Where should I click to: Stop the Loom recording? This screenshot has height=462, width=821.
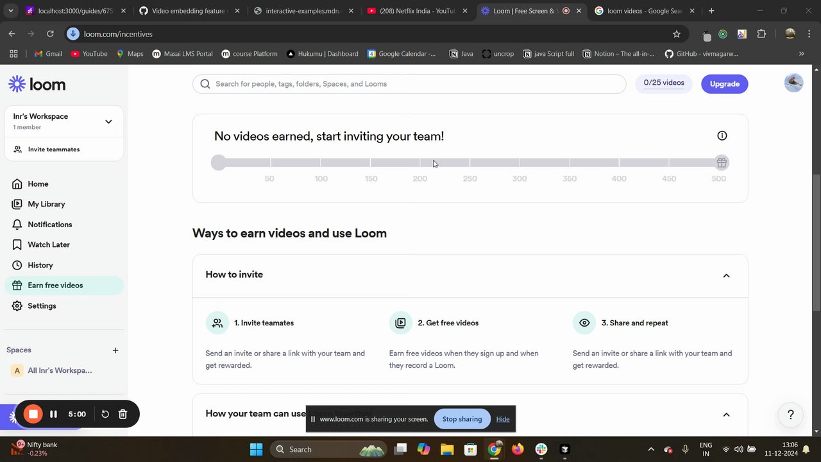(x=33, y=415)
